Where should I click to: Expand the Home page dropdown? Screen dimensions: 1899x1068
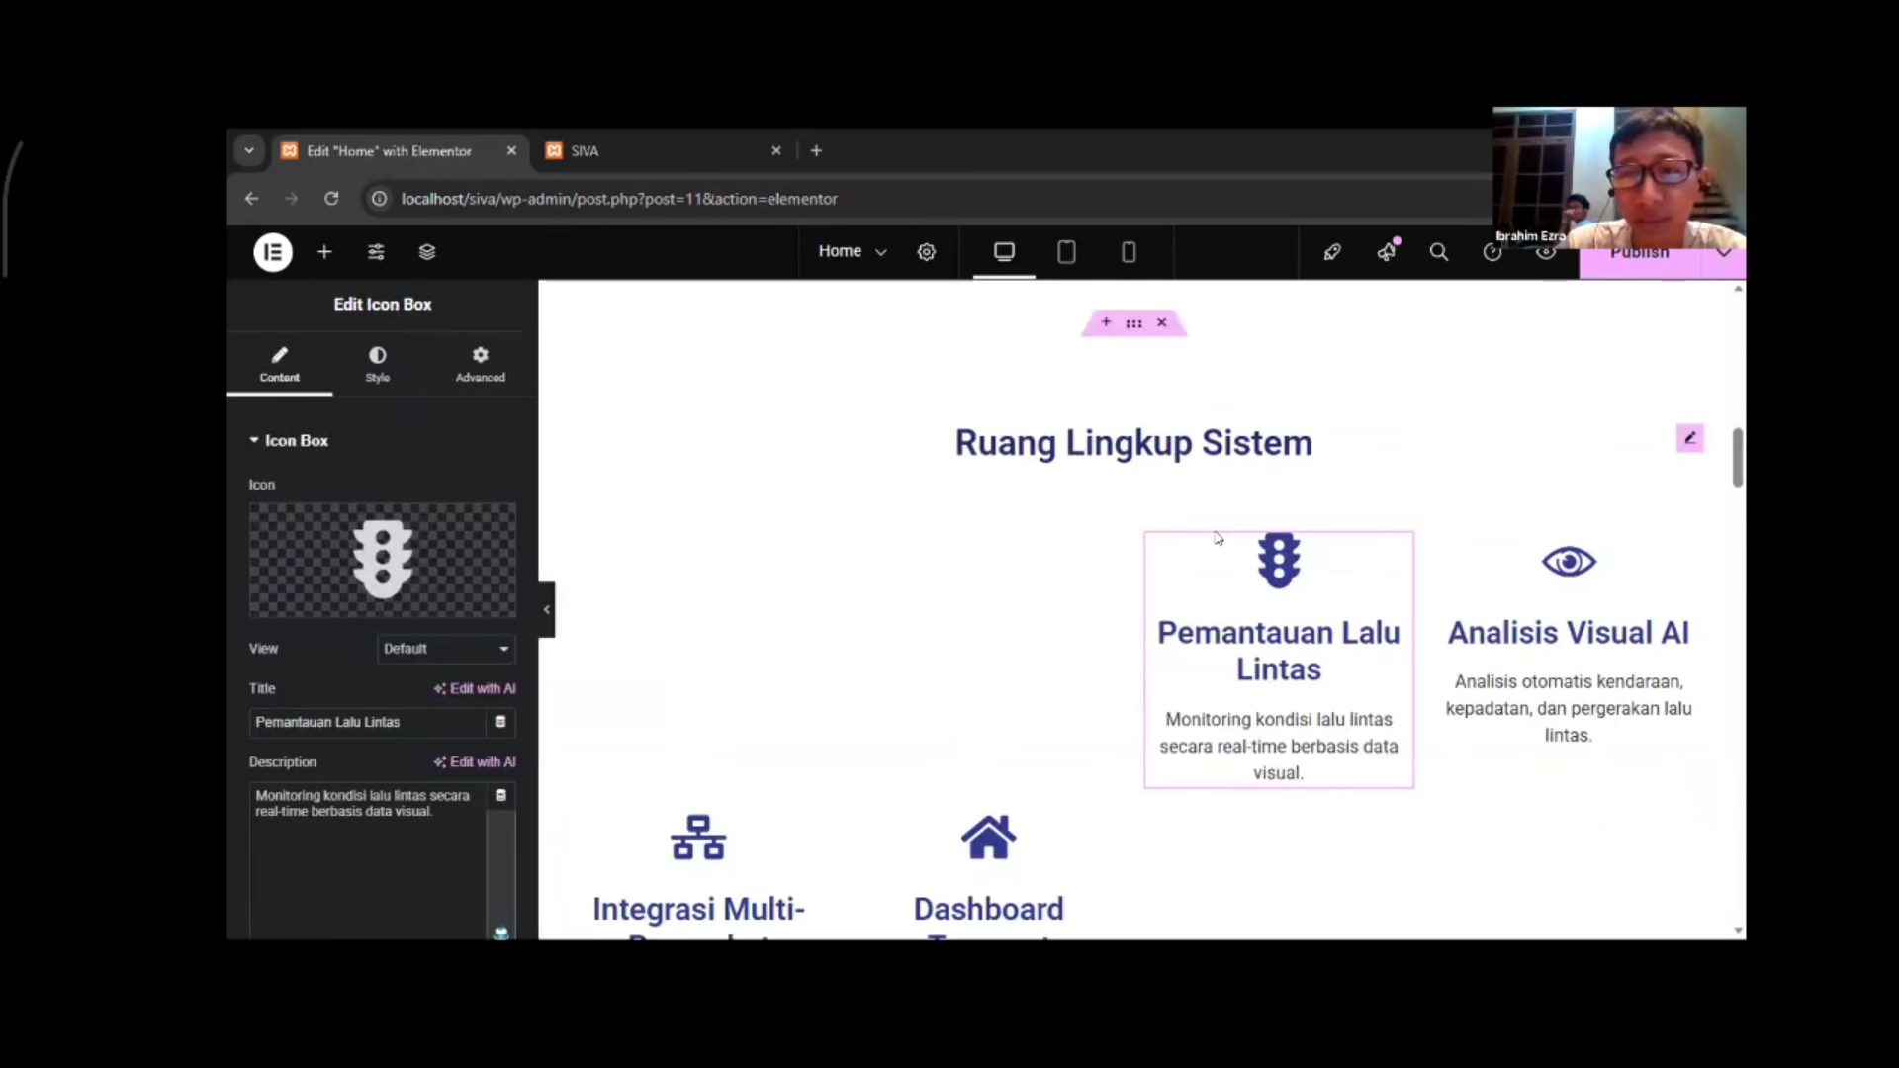click(x=852, y=251)
